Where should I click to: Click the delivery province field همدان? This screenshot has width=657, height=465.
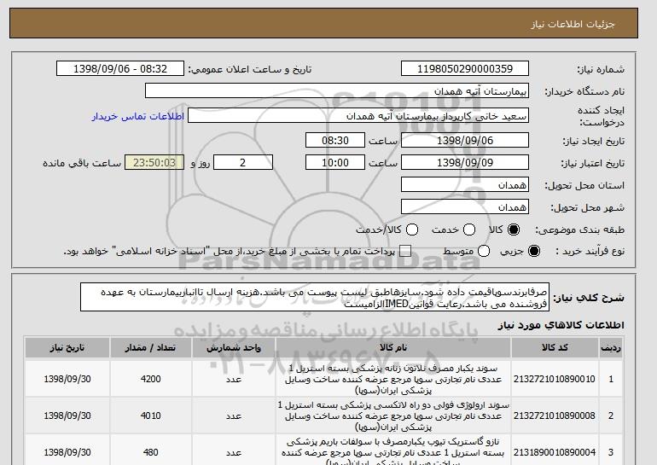point(465,185)
